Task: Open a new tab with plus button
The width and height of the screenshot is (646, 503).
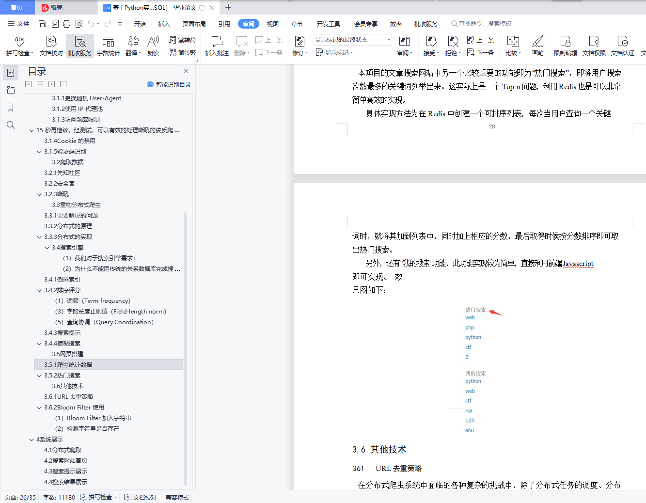Action: pyautogui.click(x=228, y=7)
